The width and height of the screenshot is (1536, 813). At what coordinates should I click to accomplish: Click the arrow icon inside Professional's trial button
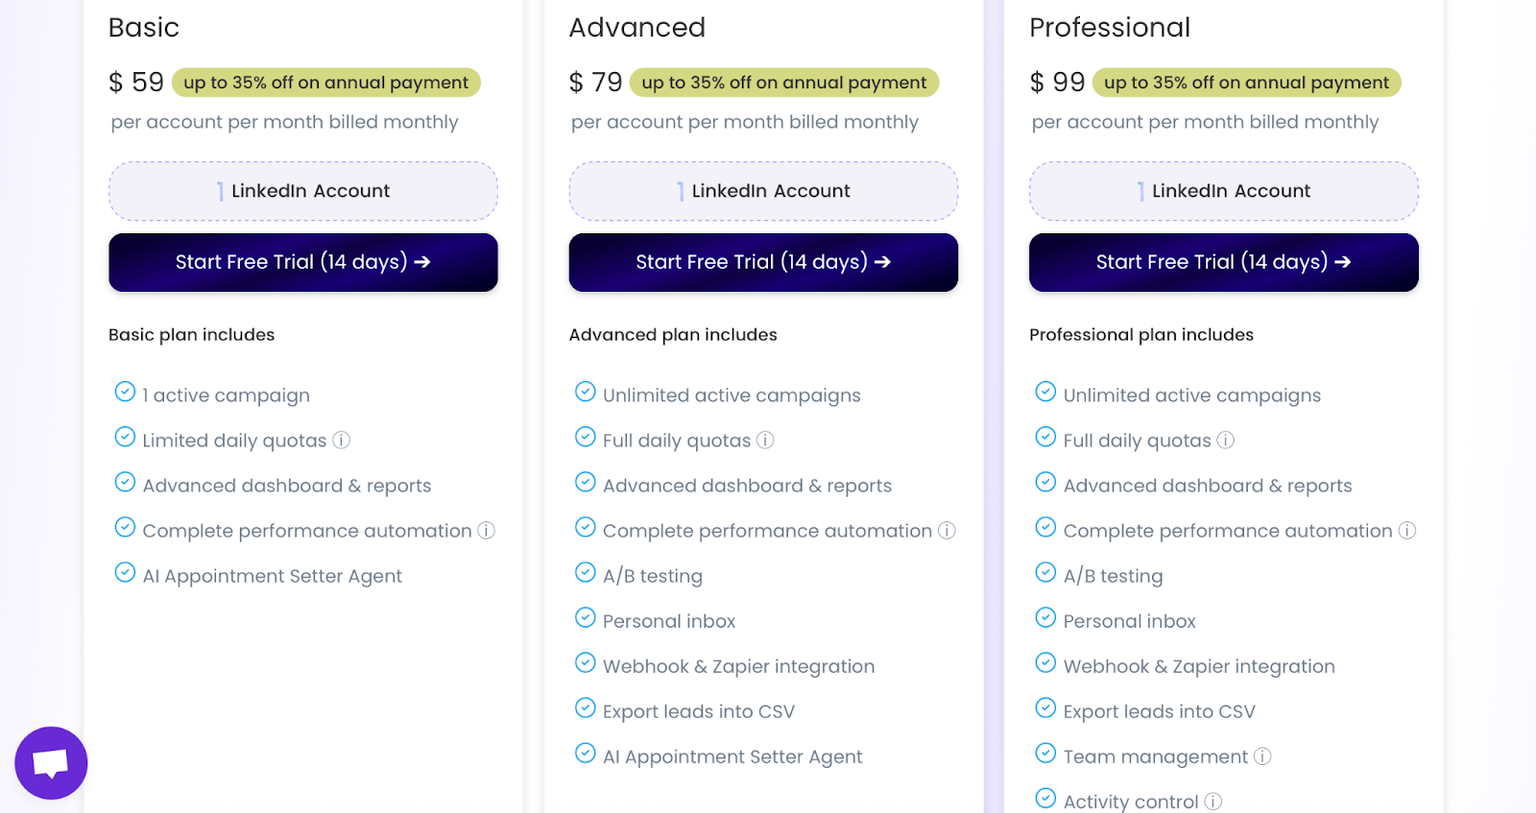pyautogui.click(x=1344, y=261)
